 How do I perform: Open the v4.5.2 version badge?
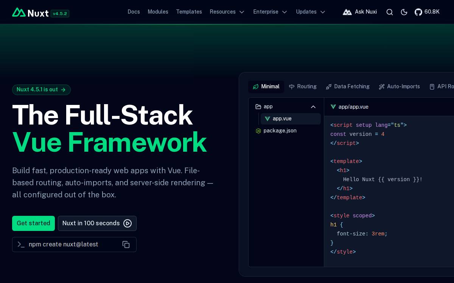pos(60,14)
